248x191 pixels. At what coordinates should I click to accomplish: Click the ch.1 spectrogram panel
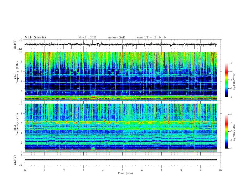(x=121, y=76)
